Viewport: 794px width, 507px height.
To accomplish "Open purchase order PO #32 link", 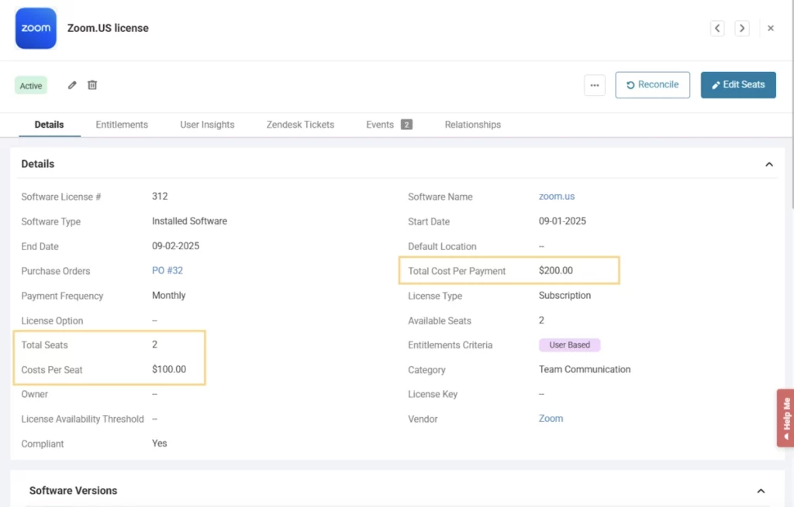I will 167,271.
